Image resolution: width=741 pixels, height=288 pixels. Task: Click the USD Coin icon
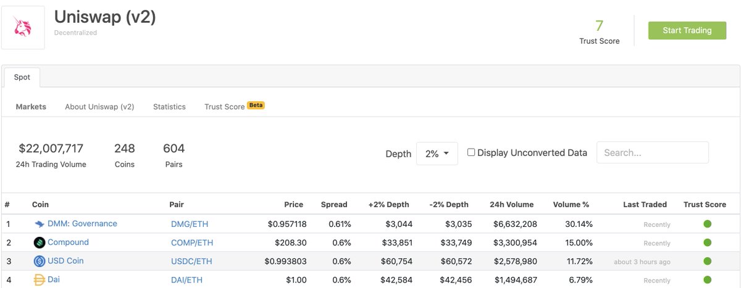point(40,261)
